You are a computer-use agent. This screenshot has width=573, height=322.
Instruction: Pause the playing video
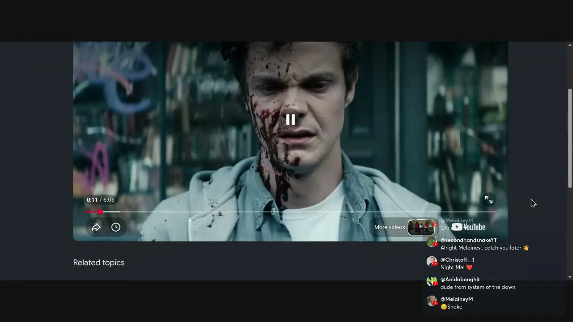(x=291, y=119)
